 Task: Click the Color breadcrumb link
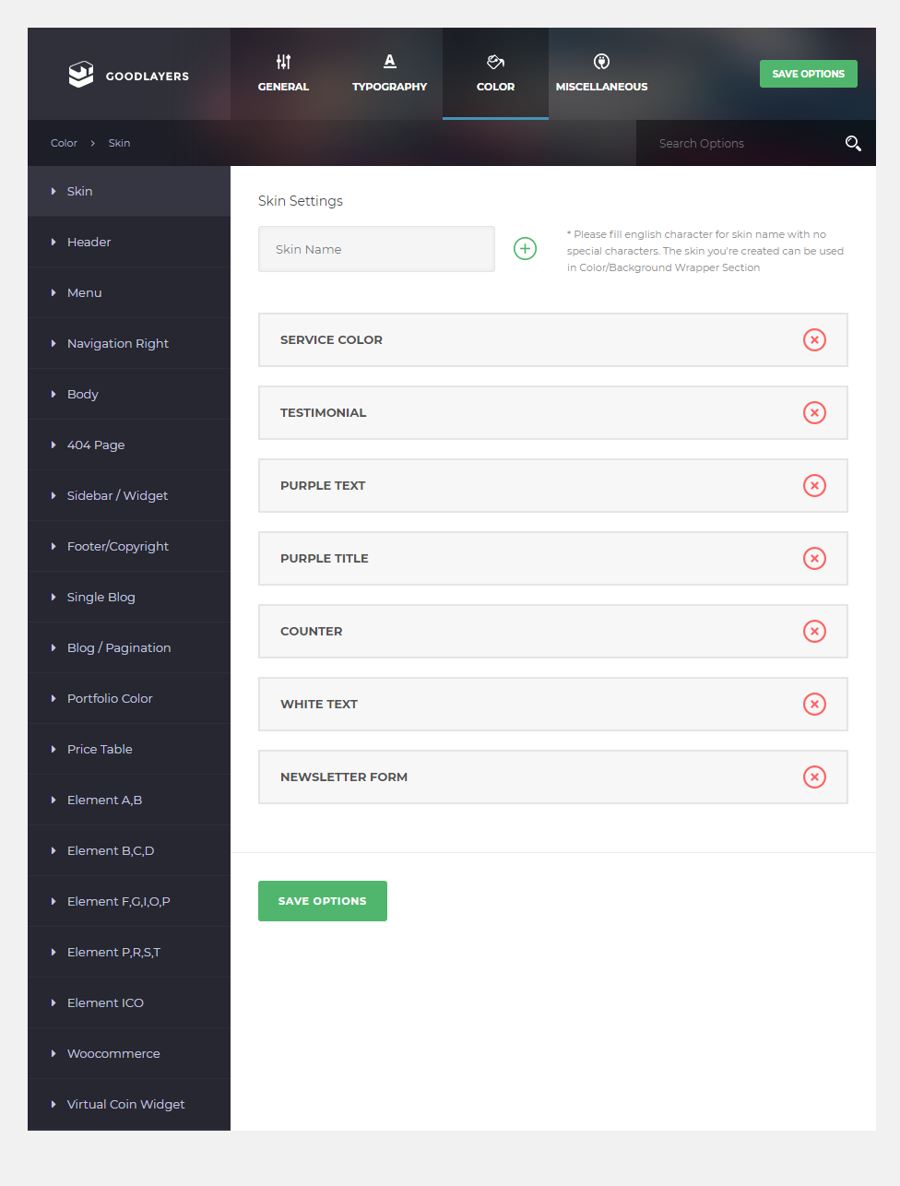click(x=64, y=143)
